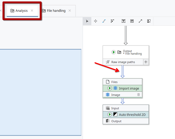
Task: Select the Auto threshold 2D label
Action: (132, 115)
